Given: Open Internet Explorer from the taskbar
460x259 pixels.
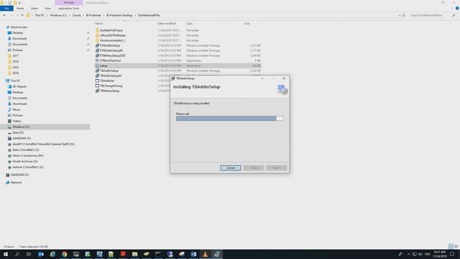Looking at the screenshot, I should click(x=52, y=254).
